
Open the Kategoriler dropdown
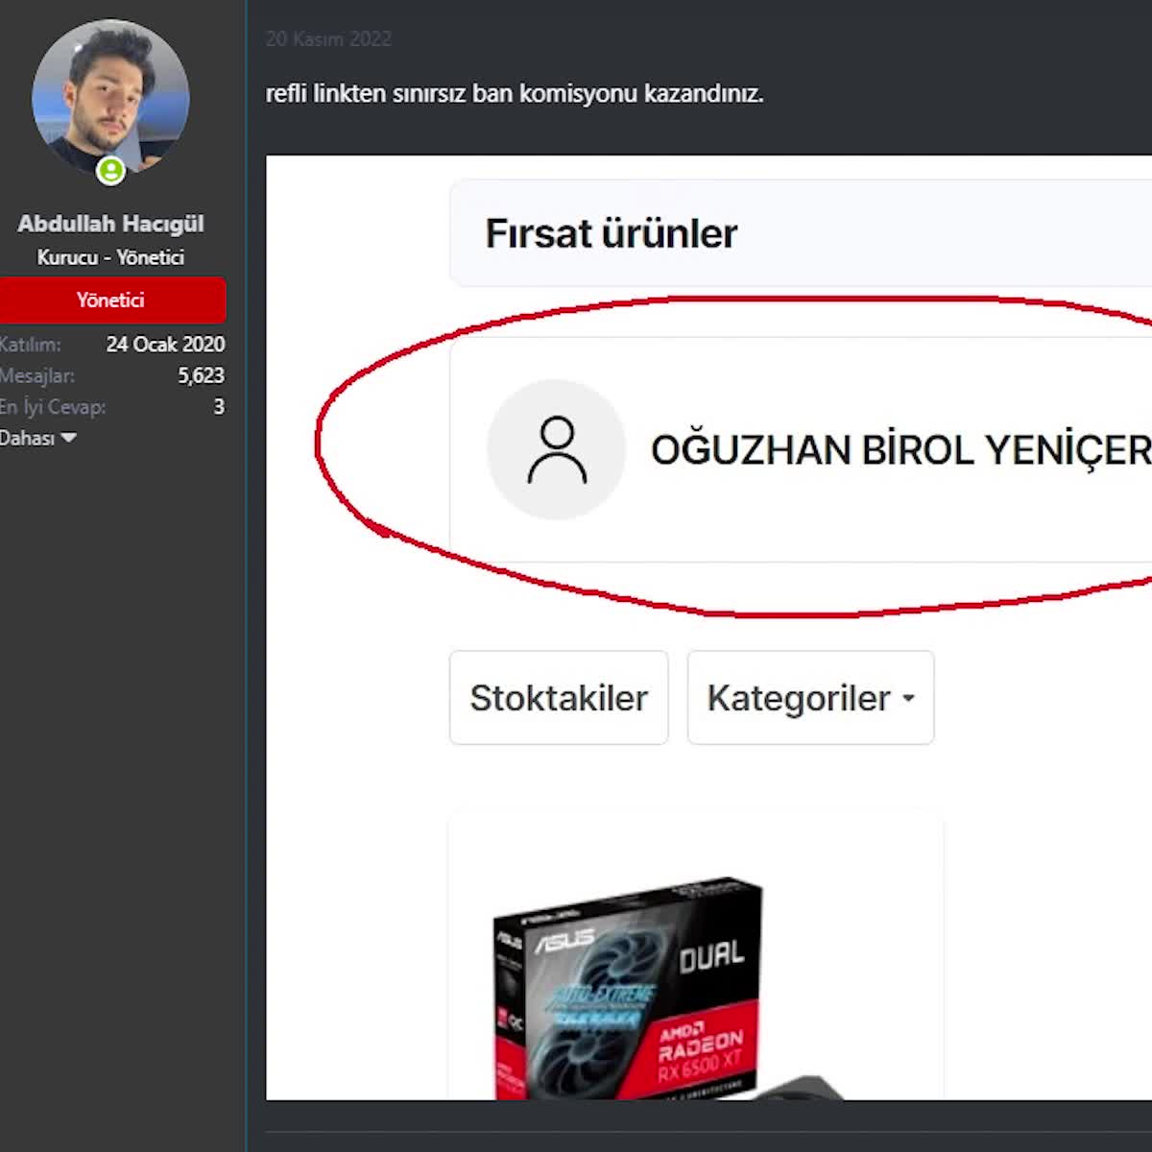(809, 698)
